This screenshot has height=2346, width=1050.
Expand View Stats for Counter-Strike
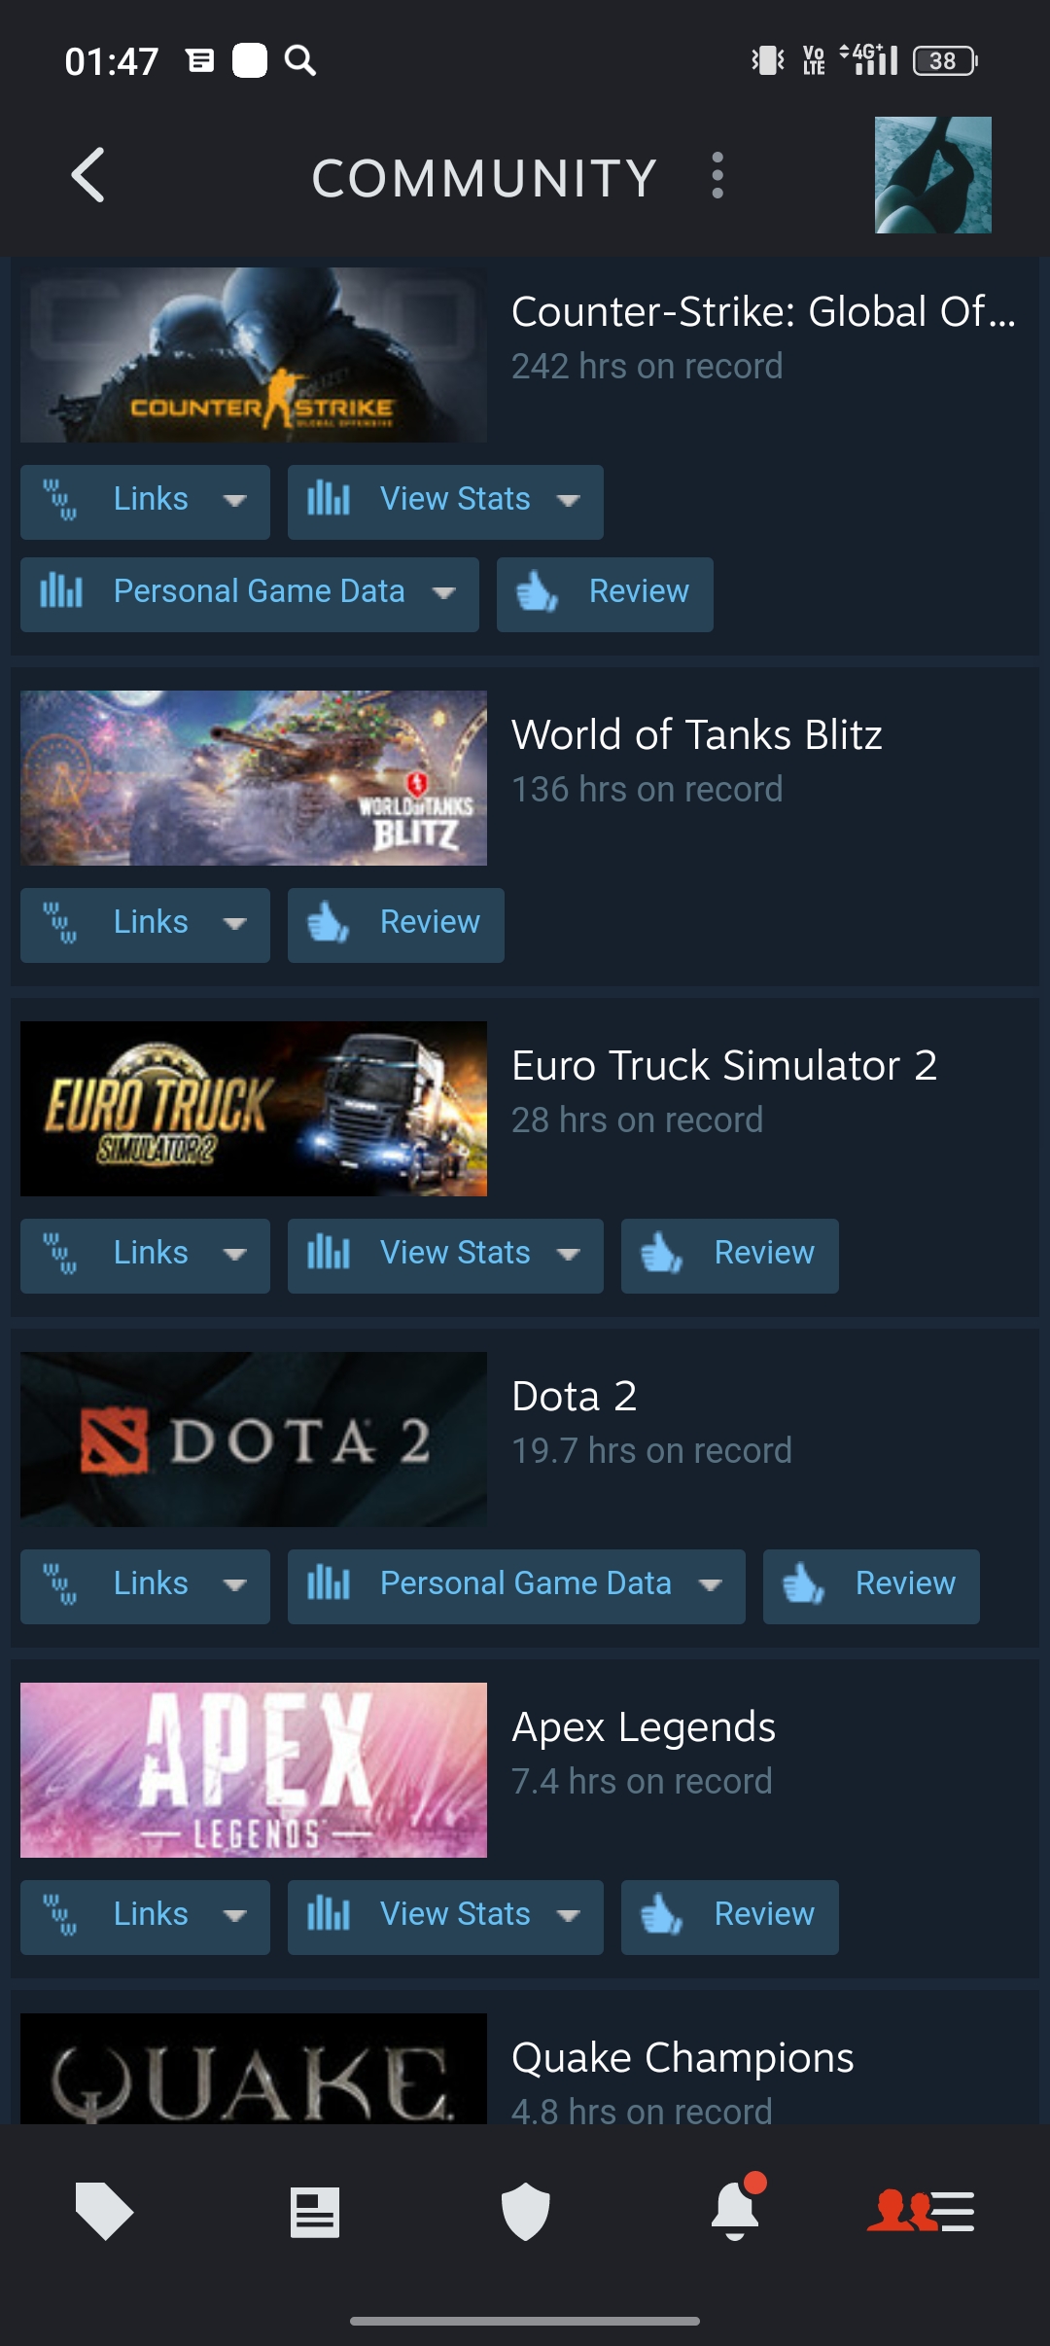[445, 502]
